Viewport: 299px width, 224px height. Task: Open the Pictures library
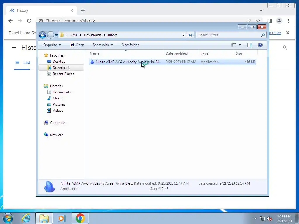pyautogui.click(x=59, y=104)
